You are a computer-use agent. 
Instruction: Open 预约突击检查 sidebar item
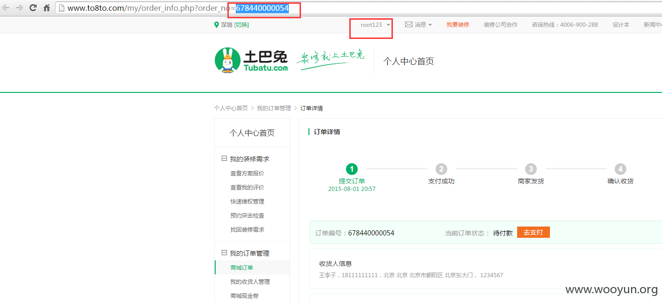point(247,216)
